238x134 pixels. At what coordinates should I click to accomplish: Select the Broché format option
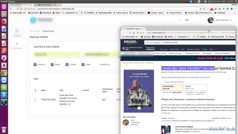click(196, 87)
